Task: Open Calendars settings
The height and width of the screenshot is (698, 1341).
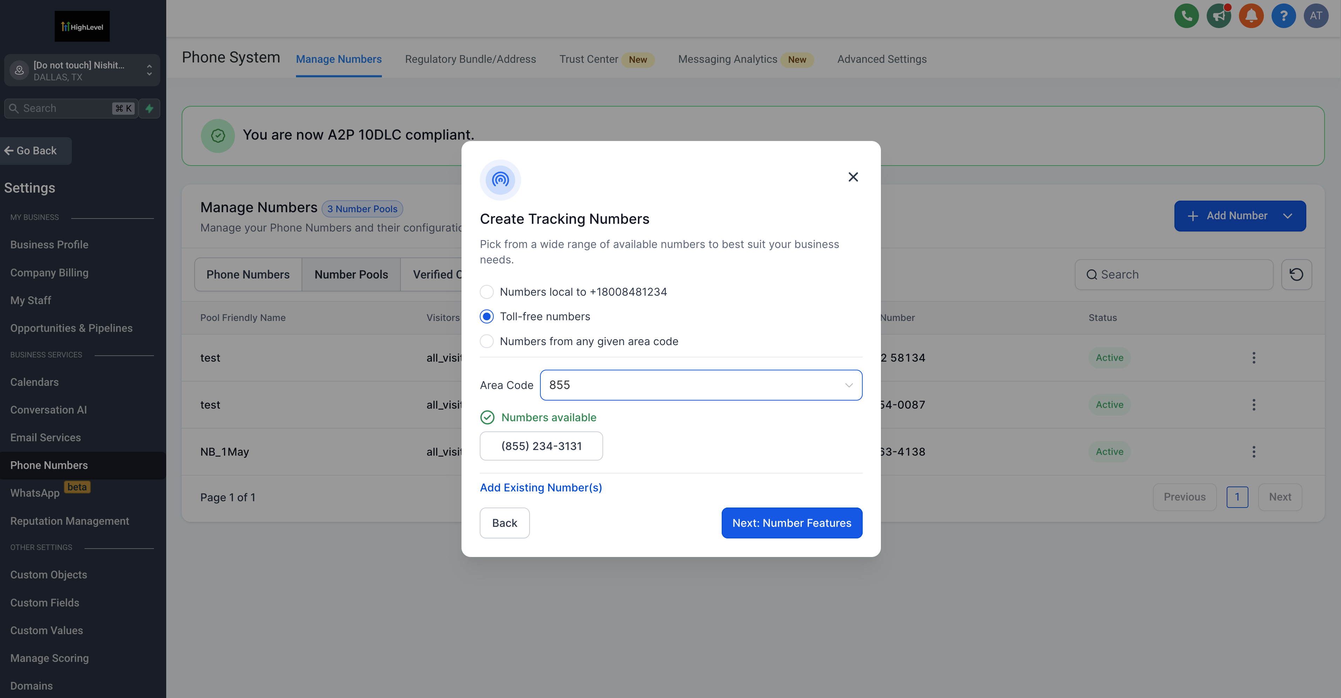Action: point(34,382)
